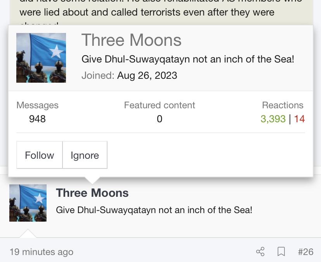Click the Featured content label

(160, 105)
